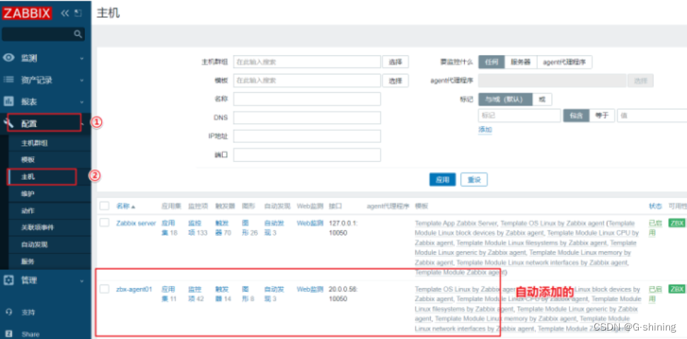Open 服务 in the sidebar
The height and width of the screenshot is (339, 687).
[28, 261]
